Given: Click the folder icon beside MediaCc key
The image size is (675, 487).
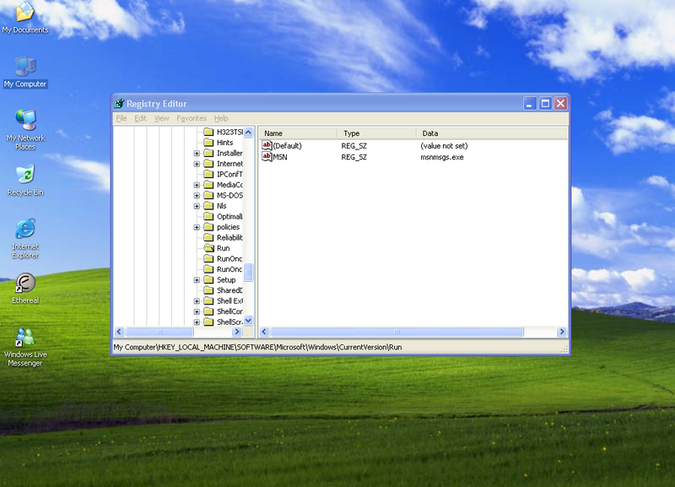Looking at the screenshot, I should pyautogui.click(x=208, y=185).
